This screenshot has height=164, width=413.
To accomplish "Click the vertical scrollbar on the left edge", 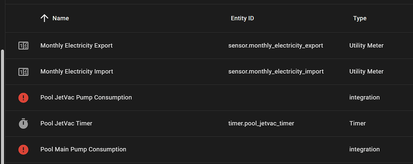I will pyautogui.click(x=3, y=105).
